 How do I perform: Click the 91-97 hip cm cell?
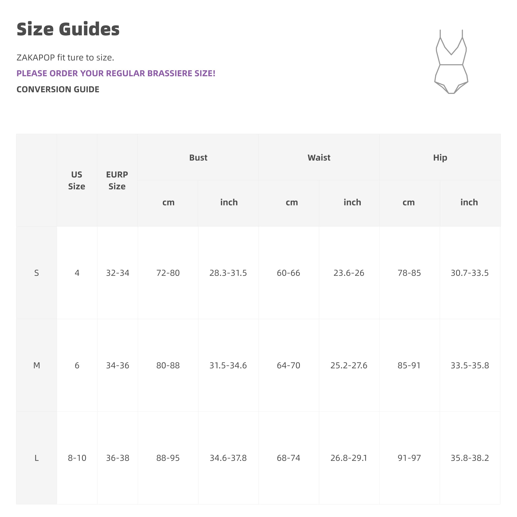[409, 458]
